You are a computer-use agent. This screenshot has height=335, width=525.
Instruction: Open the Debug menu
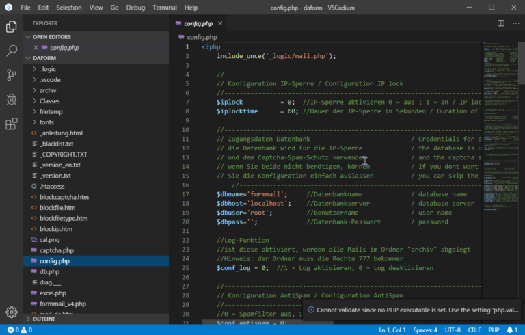click(x=135, y=8)
